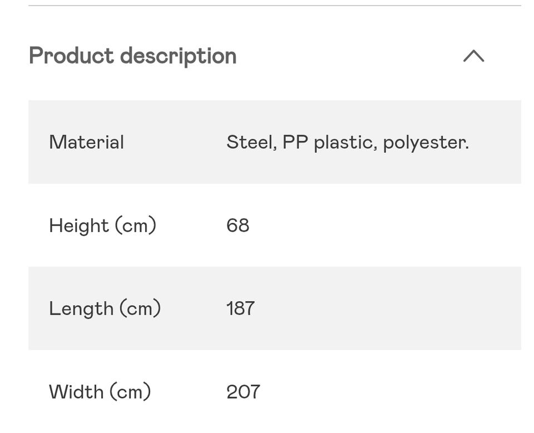Click the word "Height" label
534x433 pixels.
pos(78,226)
